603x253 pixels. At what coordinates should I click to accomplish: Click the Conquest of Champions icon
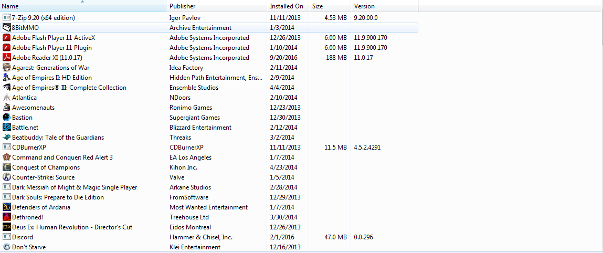pos(6,167)
